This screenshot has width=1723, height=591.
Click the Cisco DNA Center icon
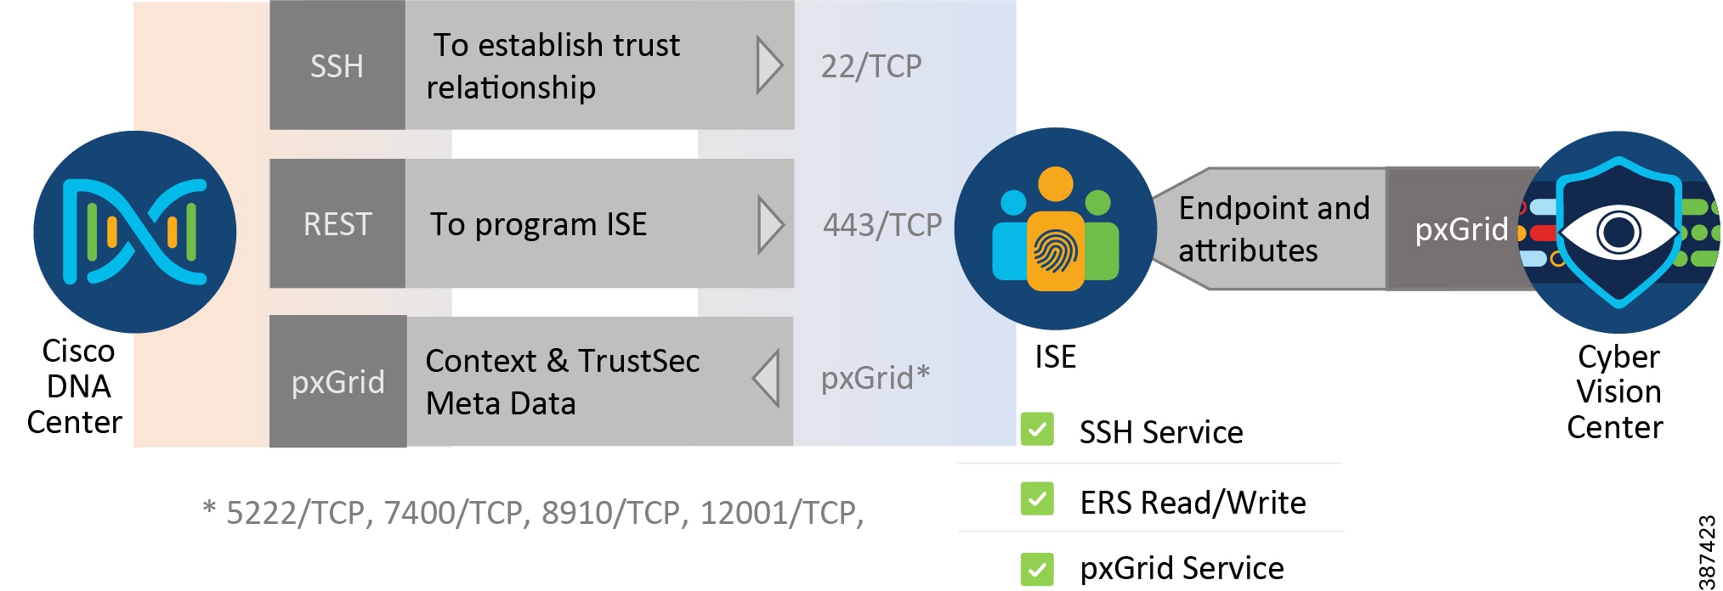[134, 231]
